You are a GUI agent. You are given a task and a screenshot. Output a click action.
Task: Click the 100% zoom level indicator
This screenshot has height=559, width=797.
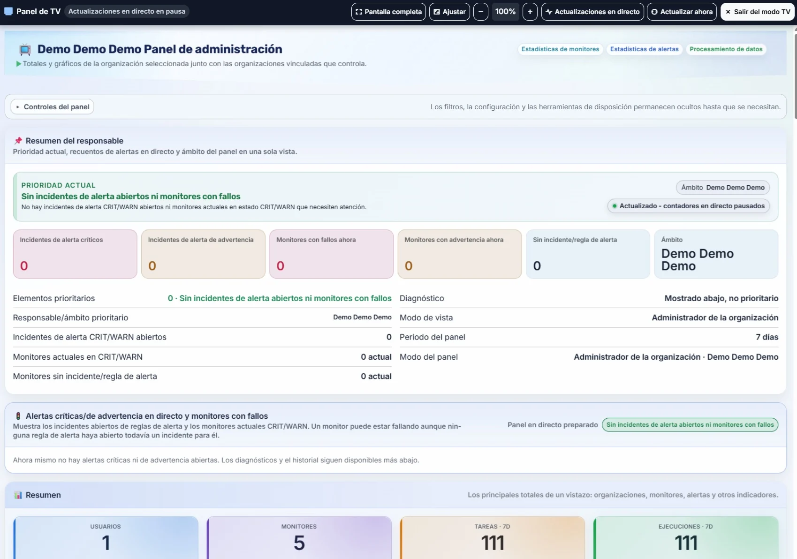[x=505, y=12]
